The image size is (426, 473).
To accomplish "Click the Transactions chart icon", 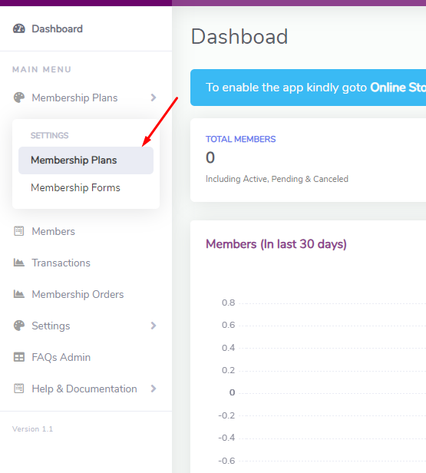I will point(18,263).
